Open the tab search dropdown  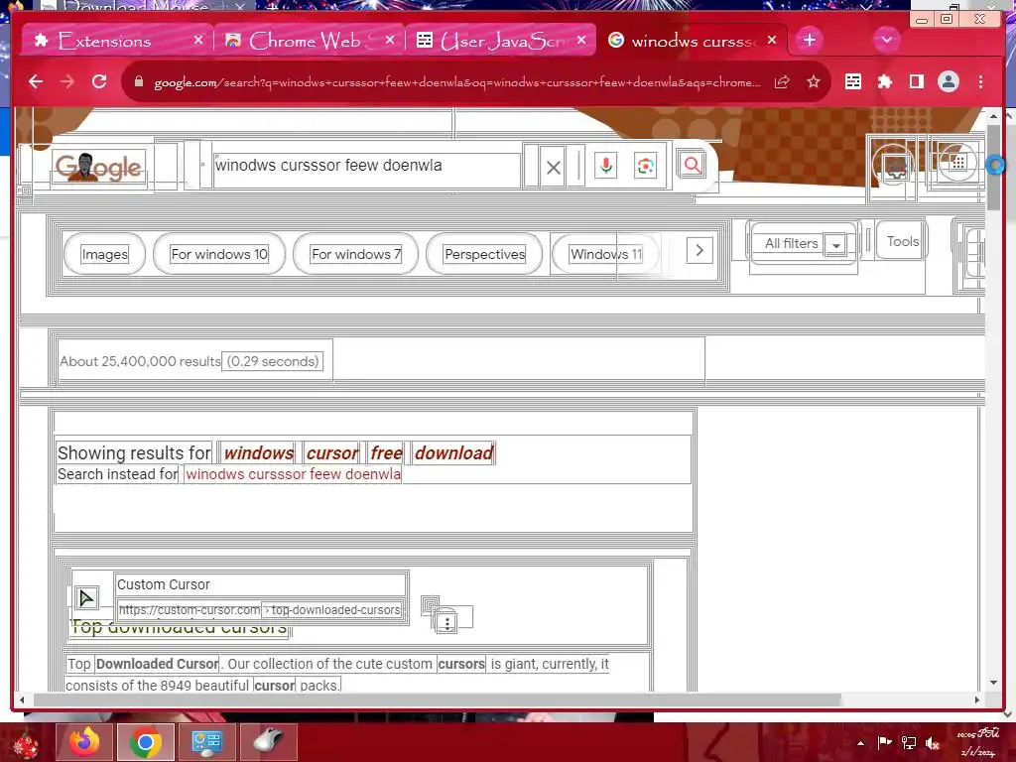pos(886,40)
